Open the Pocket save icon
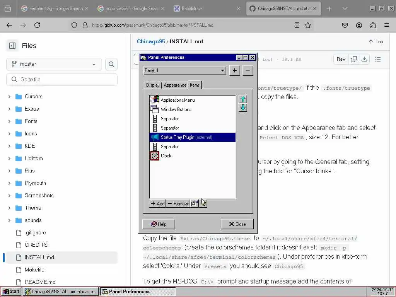This screenshot has width=396, height=297. point(345,25)
